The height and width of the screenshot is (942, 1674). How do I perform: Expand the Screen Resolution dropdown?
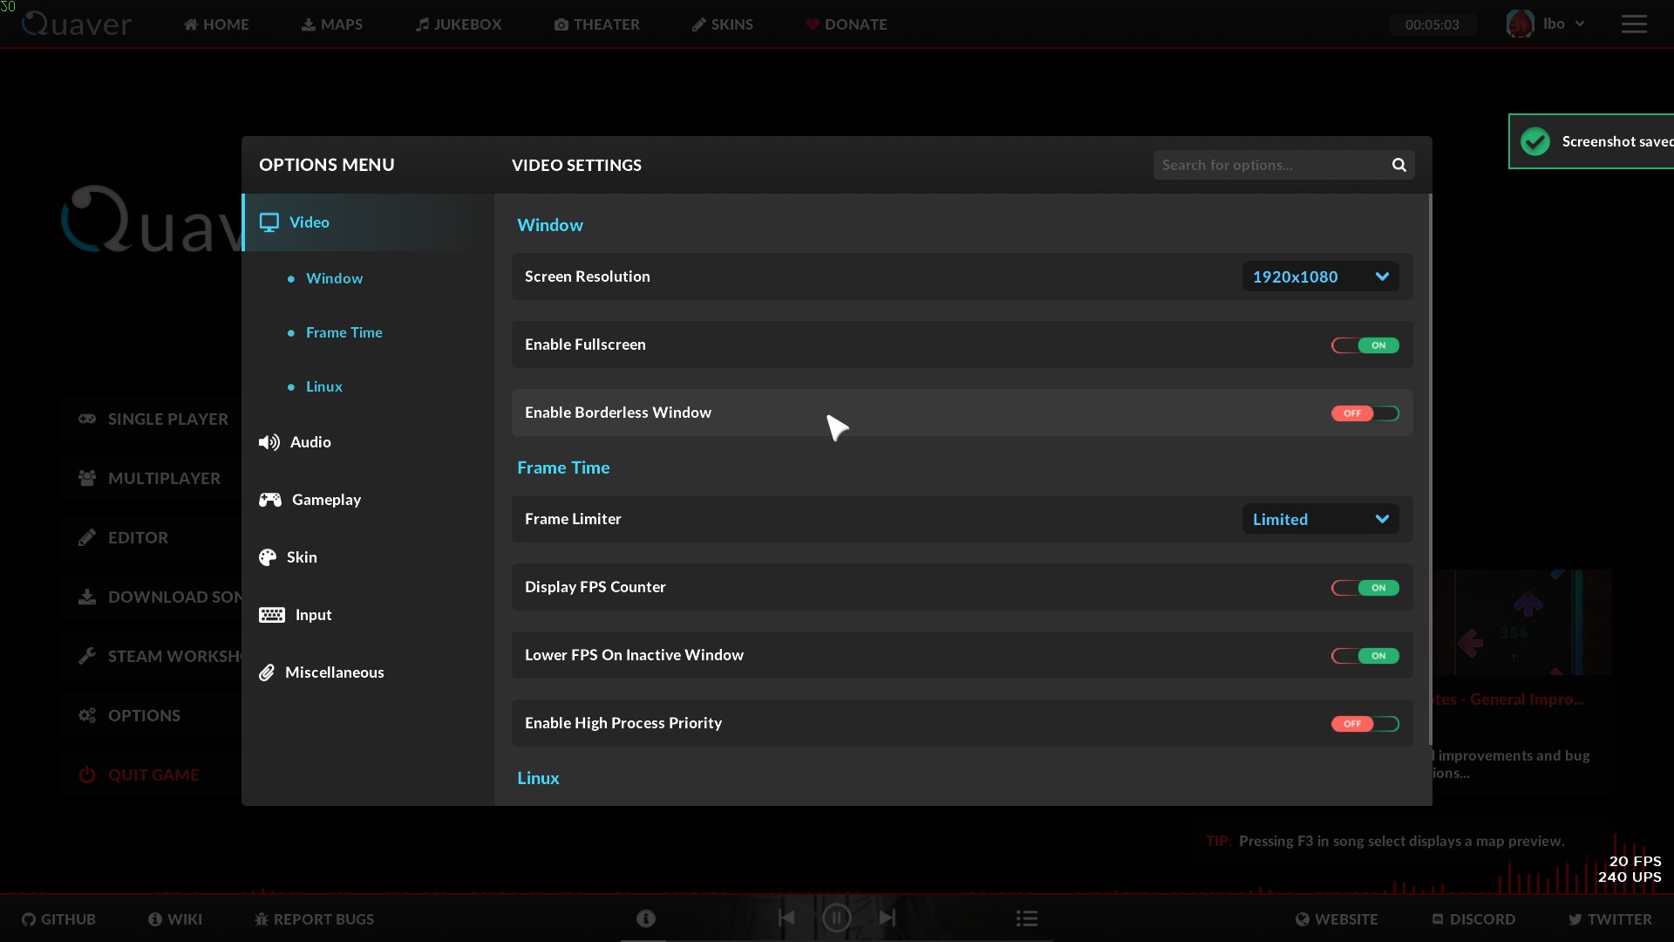click(1320, 276)
